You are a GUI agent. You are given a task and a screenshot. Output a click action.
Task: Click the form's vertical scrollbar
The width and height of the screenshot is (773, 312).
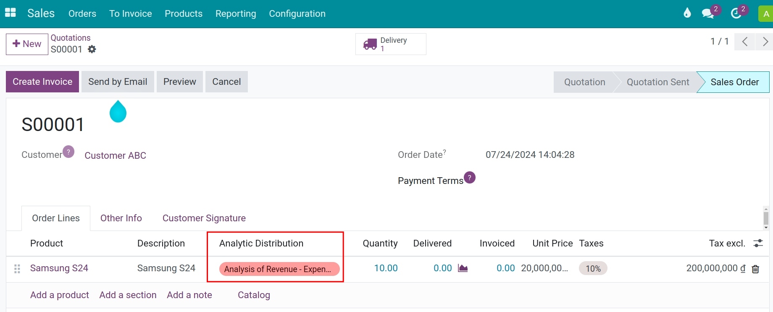766,218
